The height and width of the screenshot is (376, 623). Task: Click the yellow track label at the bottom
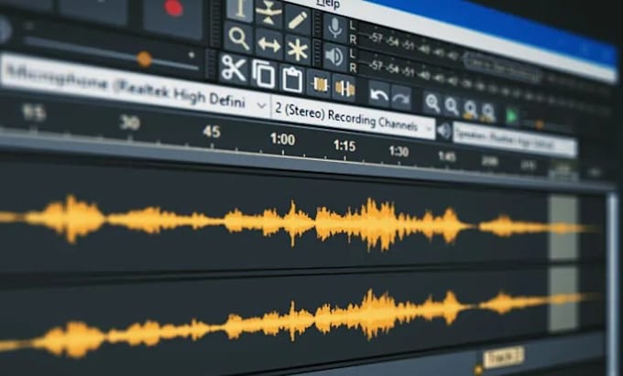pyautogui.click(x=503, y=357)
